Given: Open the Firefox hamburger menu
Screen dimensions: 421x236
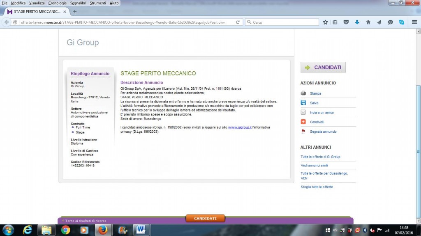Looking at the screenshot, I should pyautogui.click(x=414, y=22).
